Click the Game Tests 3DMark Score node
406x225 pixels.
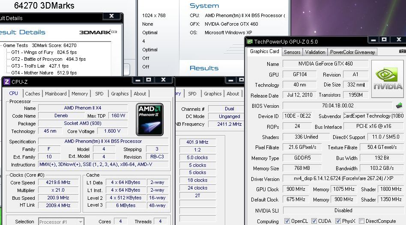coord(40,45)
